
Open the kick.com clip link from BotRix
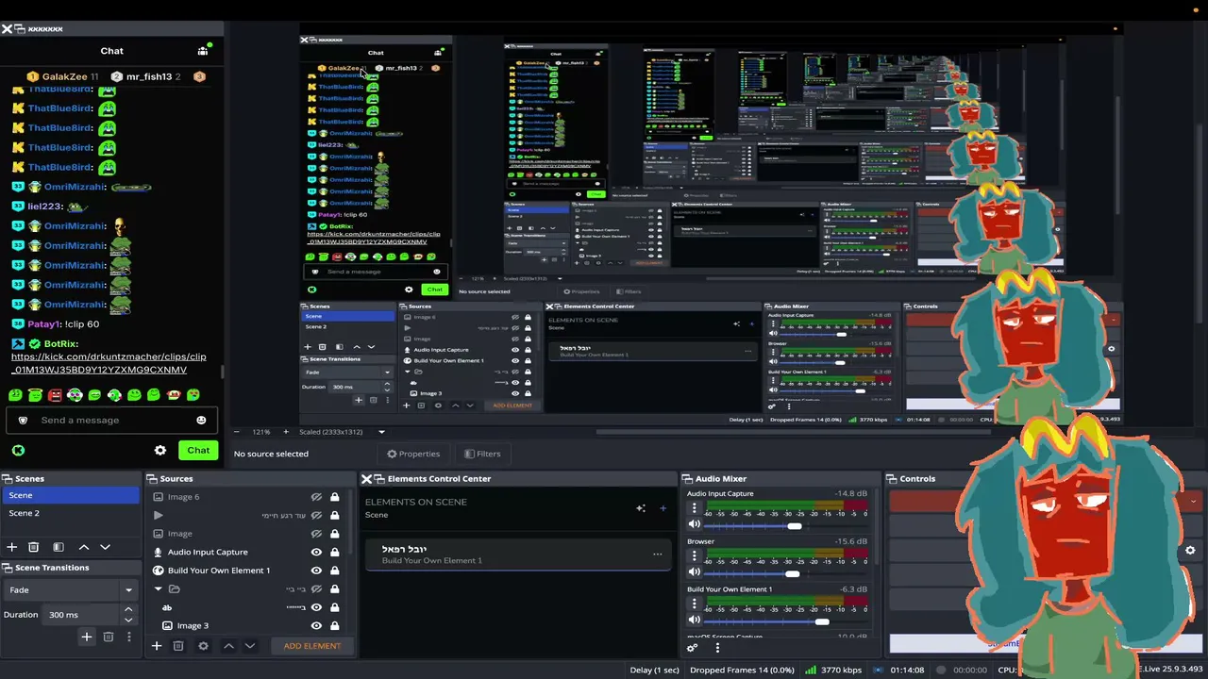[109, 364]
